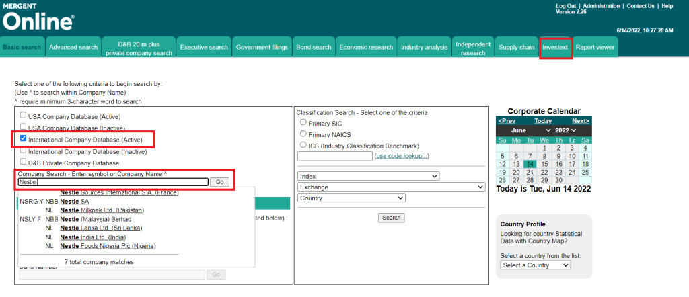Click Go next to Duns Number field
The image size is (689, 297).
[x=216, y=275]
